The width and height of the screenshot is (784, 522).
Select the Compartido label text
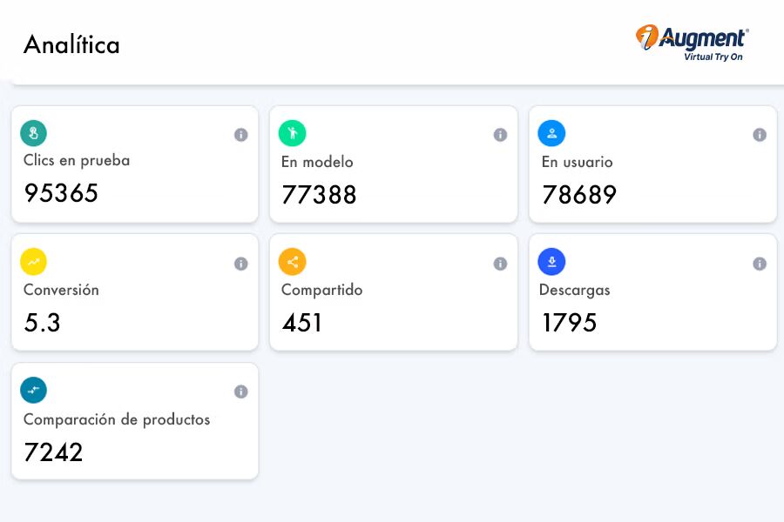pyautogui.click(x=321, y=290)
